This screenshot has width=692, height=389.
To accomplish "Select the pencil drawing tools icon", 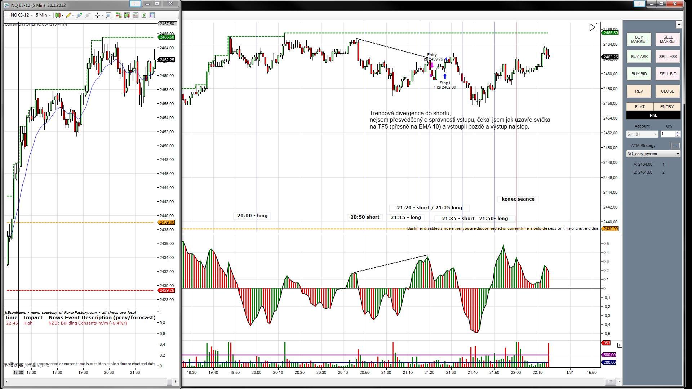I will point(69,15).
